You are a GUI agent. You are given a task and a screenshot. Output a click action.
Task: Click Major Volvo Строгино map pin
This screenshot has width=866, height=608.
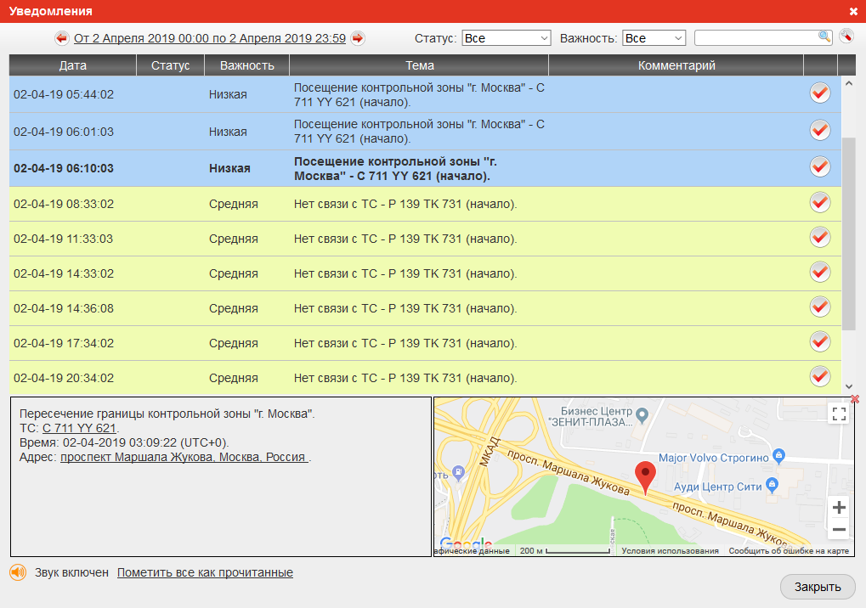coord(779,455)
